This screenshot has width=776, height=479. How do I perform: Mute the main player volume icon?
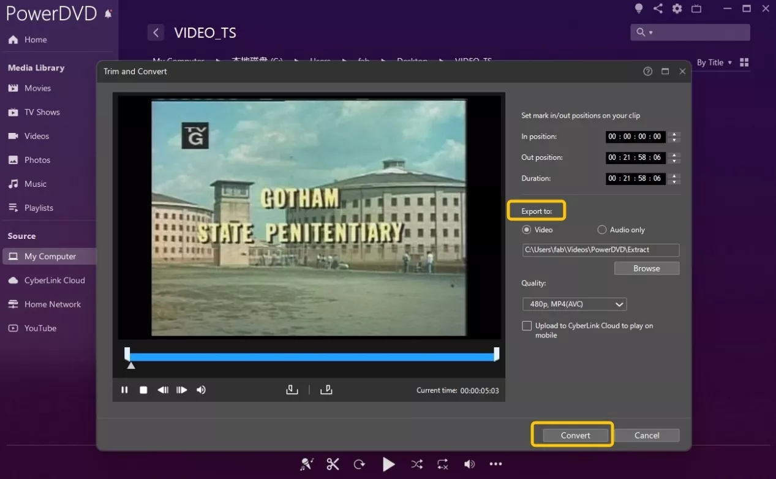[469, 464]
